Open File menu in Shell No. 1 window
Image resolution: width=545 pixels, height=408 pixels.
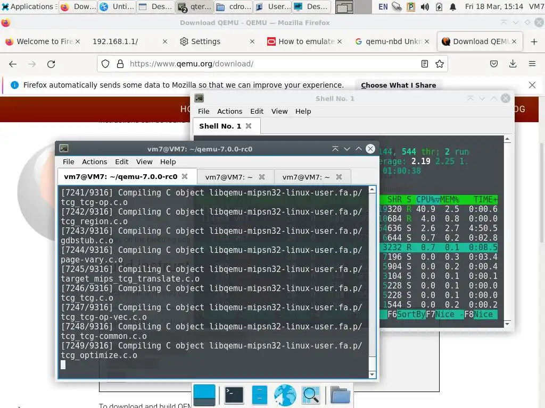pos(204,112)
